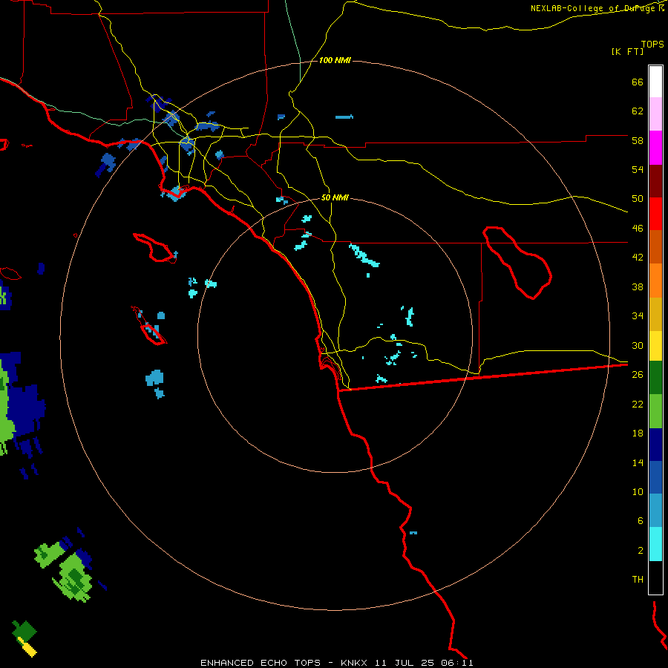Click the 'TH' threshold label
The image size is (668, 668).
[x=638, y=580]
